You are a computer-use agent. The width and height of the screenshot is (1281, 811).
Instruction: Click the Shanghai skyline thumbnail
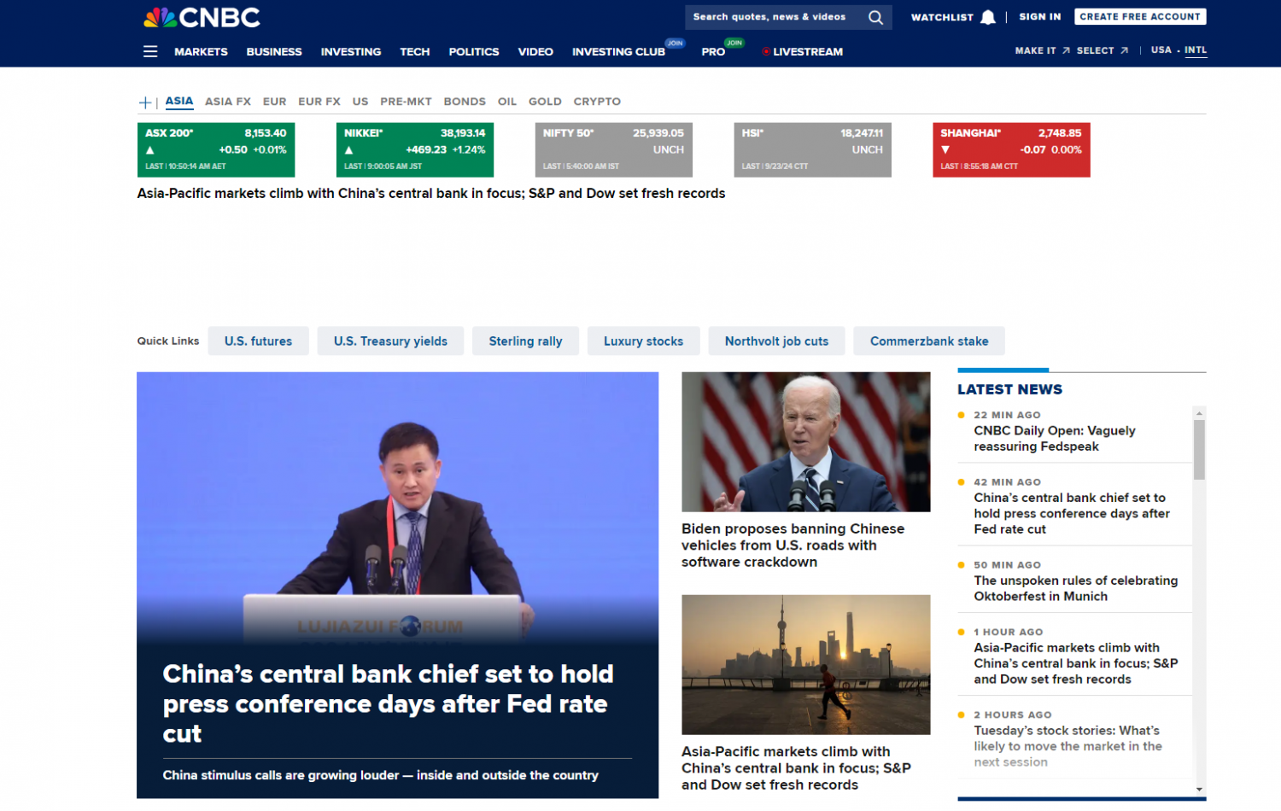pos(806,665)
